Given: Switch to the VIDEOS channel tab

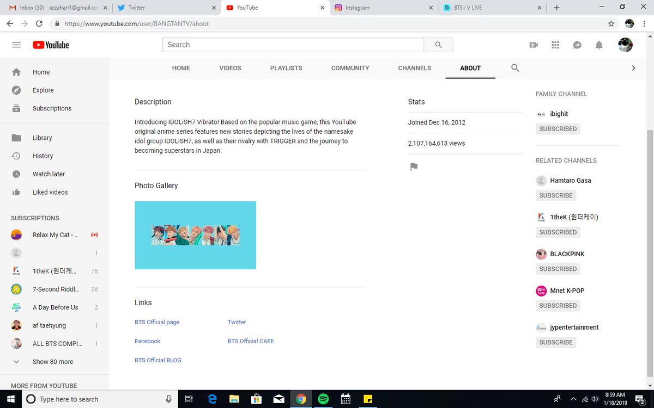Looking at the screenshot, I should (230, 68).
